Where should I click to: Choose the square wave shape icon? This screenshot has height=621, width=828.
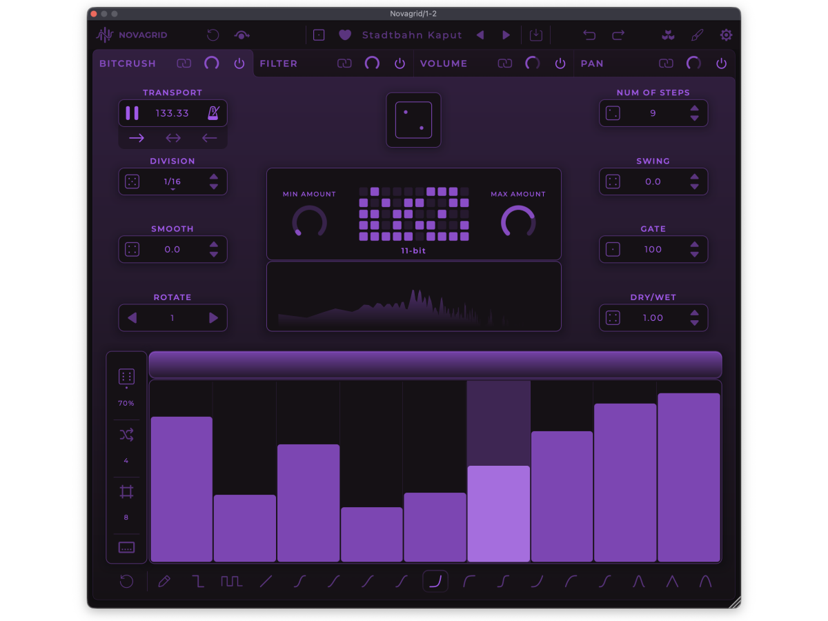pos(231,582)
